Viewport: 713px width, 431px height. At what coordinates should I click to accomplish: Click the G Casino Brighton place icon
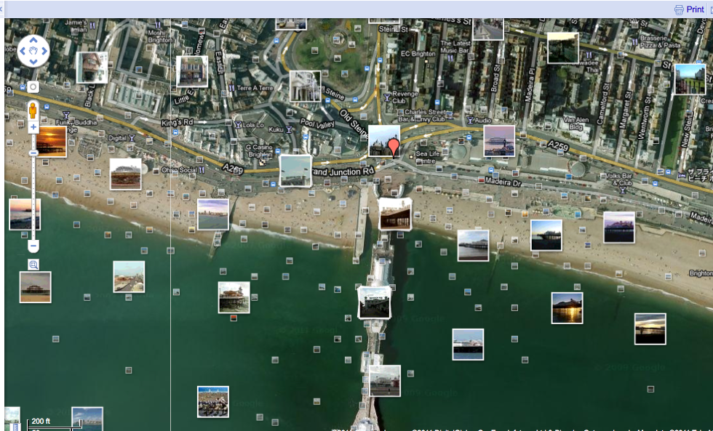262,161
